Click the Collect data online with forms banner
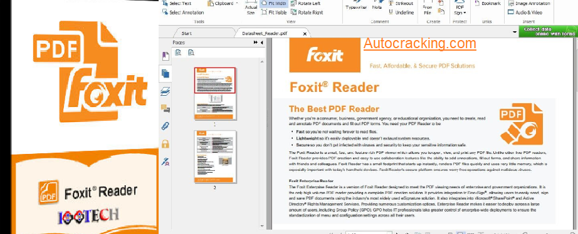578x234 pixels. pos(548,31)
